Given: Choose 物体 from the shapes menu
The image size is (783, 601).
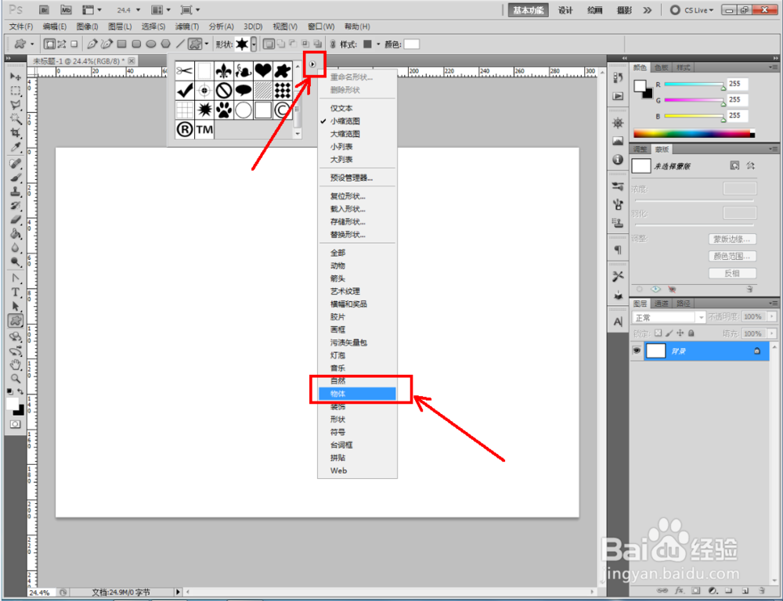Looking at the screenshot, I should coord(358,394).
